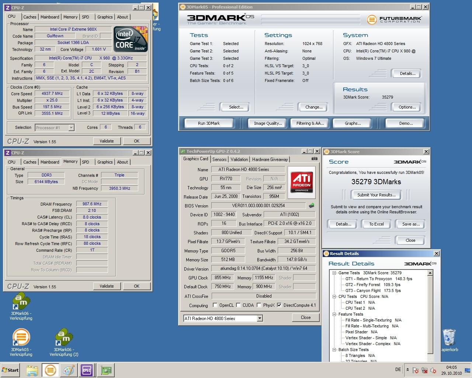Select the CPU-Z taskbar icon
This screenshot has height=378, width=472.
[87, 370]
